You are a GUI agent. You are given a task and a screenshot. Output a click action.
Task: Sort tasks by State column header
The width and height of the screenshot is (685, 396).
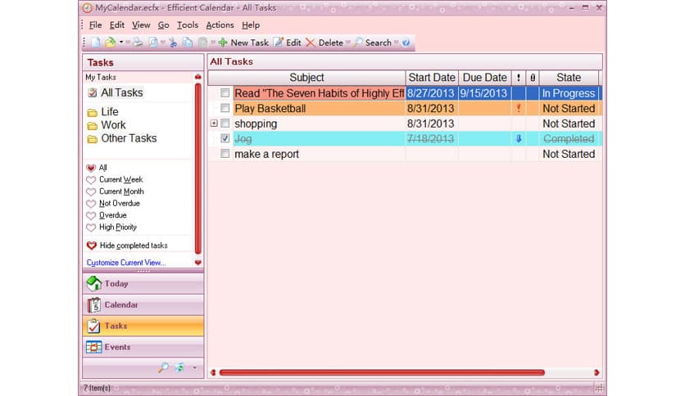[x=569, y=78]
